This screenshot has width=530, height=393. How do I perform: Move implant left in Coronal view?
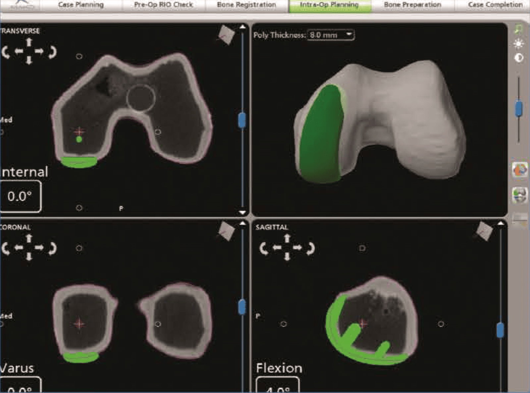pyautogui.click(x=19, y=248)
